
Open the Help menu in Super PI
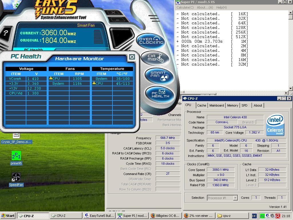221,7
